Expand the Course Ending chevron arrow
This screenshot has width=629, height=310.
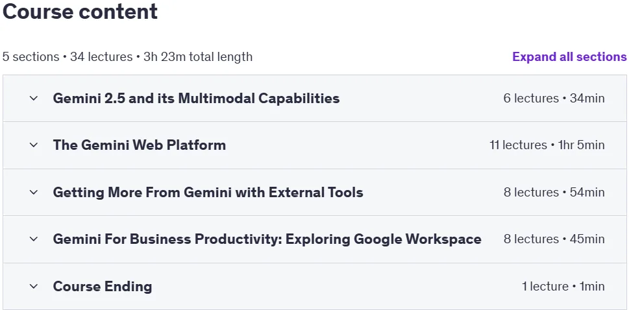(34, 287)
